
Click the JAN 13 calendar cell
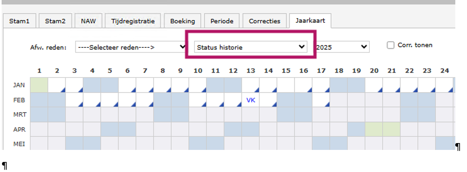(250, 86)
